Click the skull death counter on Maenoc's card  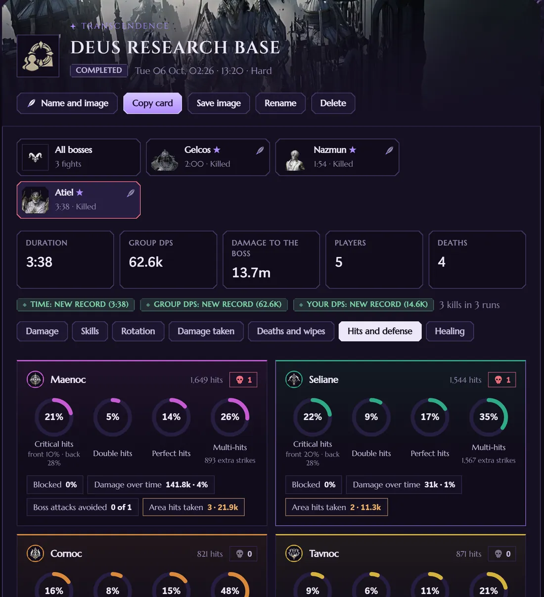coord(243,380)
